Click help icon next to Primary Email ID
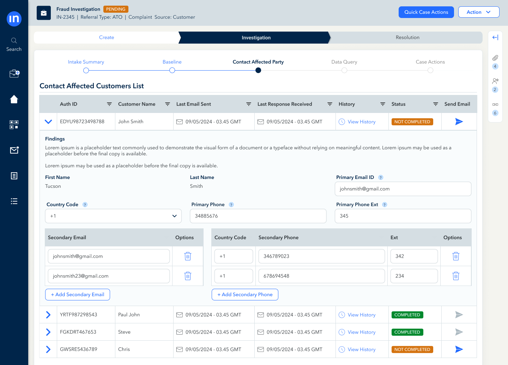 pos(381,178)
